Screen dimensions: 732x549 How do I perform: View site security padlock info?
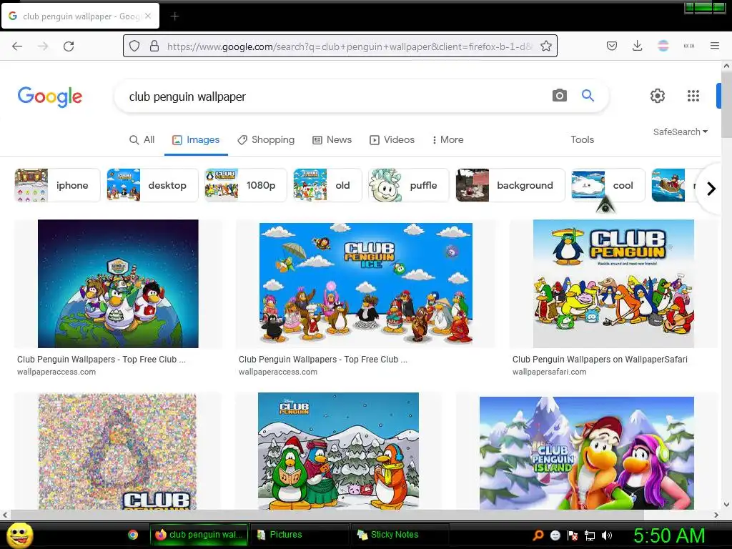coord(154,46)
